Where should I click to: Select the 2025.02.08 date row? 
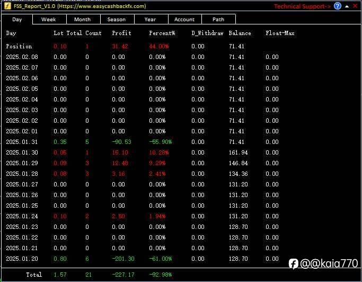point(22,57)
